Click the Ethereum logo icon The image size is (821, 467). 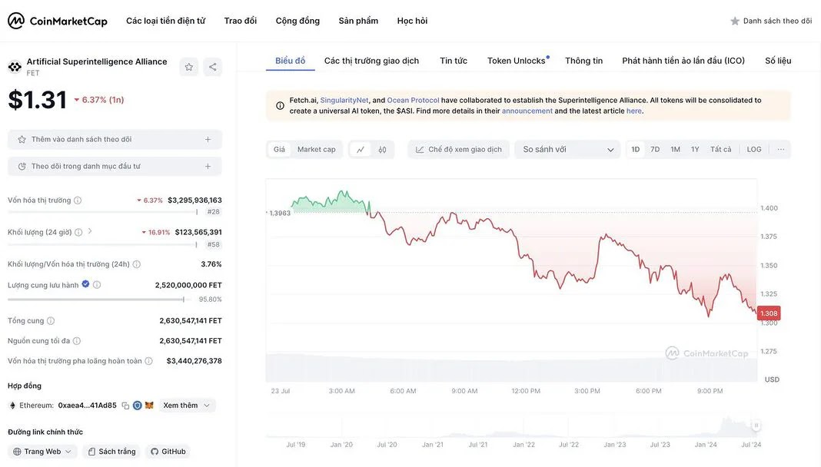(12, 406)
